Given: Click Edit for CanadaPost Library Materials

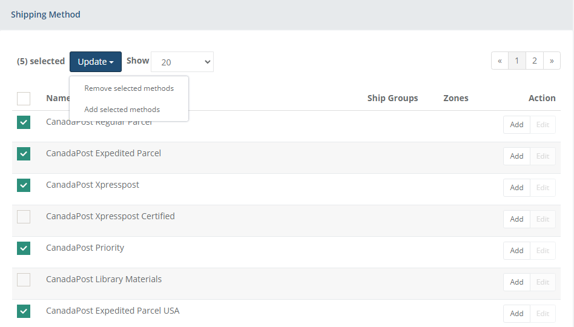Looking at the screenshot, I should [x=543, y=282].
